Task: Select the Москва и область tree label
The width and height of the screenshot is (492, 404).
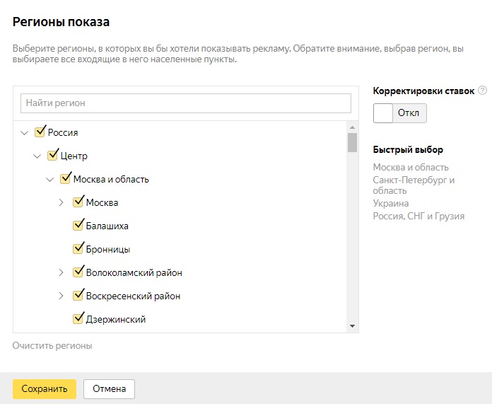Action: 111,180
